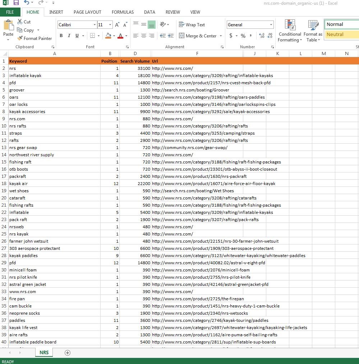
Task: Apply the fill color bucket
Action: pos(108,36)
